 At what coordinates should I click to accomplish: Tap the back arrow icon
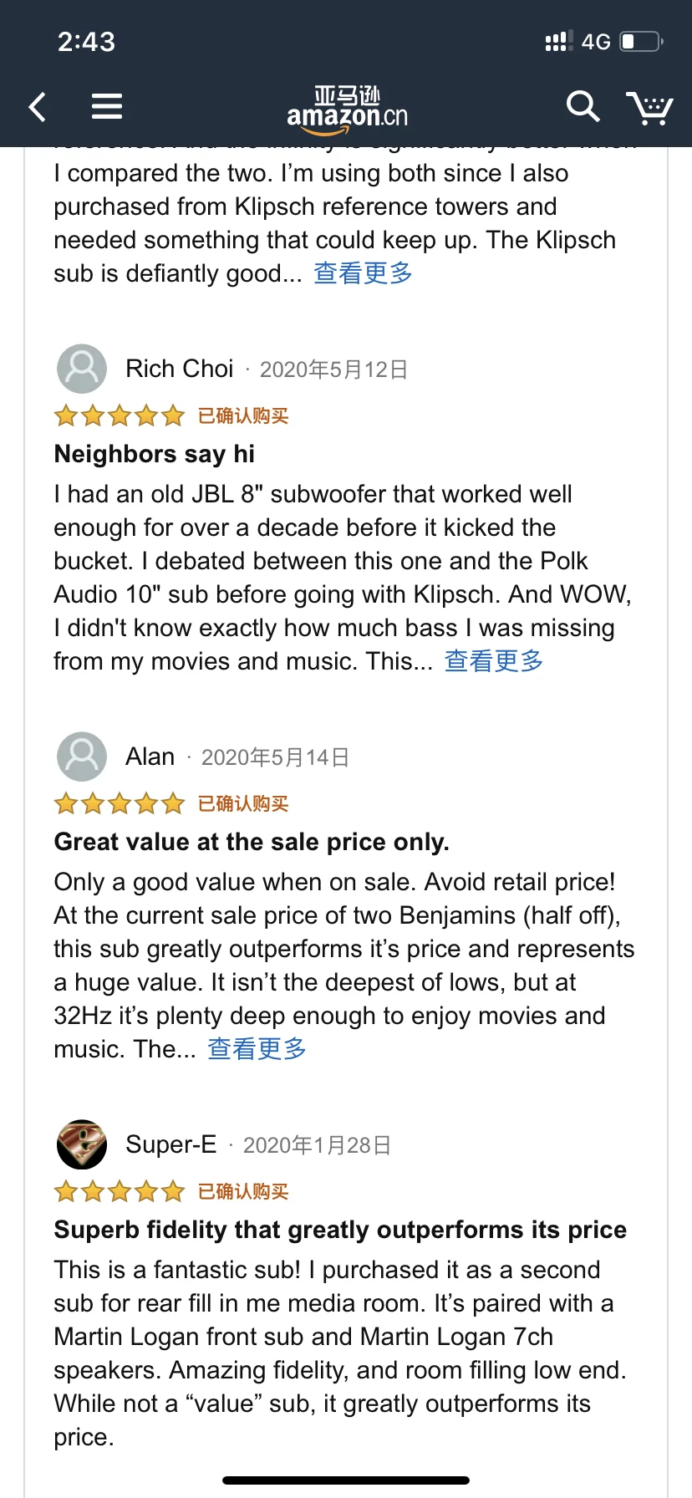pos(38,107)
